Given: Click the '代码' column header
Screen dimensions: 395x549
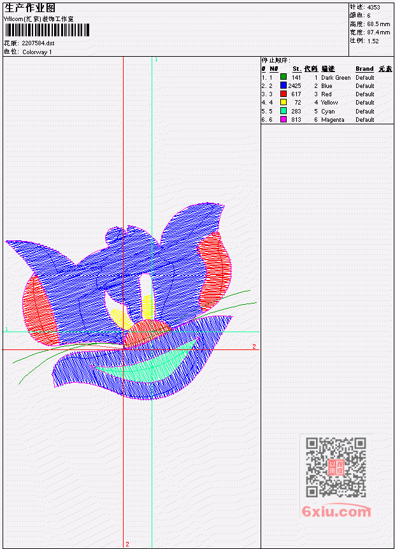Looking at the screenshot, I should (311, 69).
